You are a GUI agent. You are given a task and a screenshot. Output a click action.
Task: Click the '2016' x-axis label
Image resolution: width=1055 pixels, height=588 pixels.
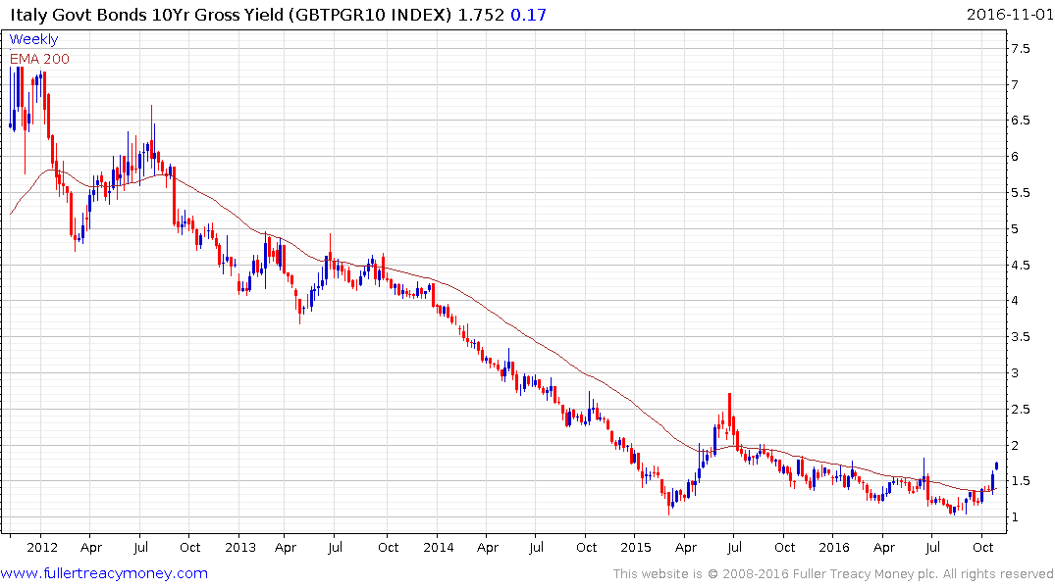click(x=833, y=547)
